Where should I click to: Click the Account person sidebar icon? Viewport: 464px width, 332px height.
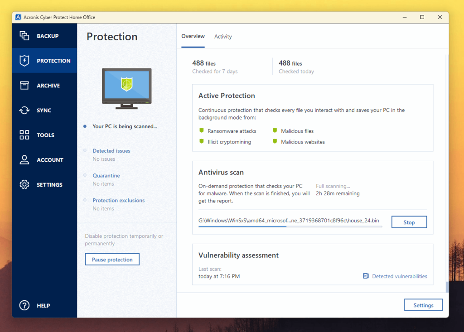[24, 160]
